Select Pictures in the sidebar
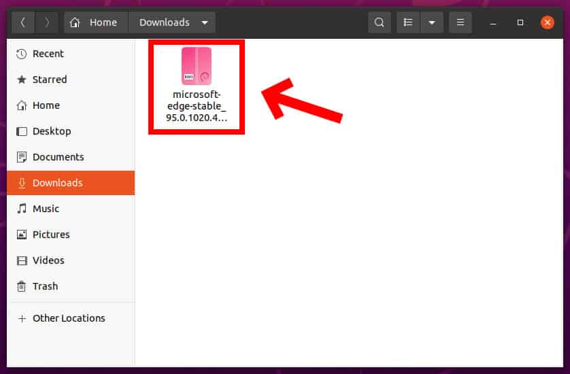The height and width of the screenshot is (374, 570). click(x=71, y=235)
